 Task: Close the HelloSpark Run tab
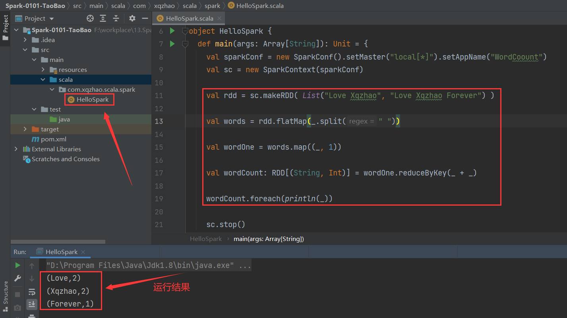click(x=83, y=252)
